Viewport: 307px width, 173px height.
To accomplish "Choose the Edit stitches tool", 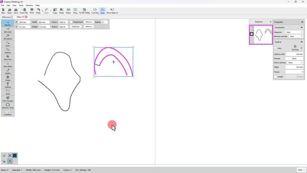I will point(8,37).
